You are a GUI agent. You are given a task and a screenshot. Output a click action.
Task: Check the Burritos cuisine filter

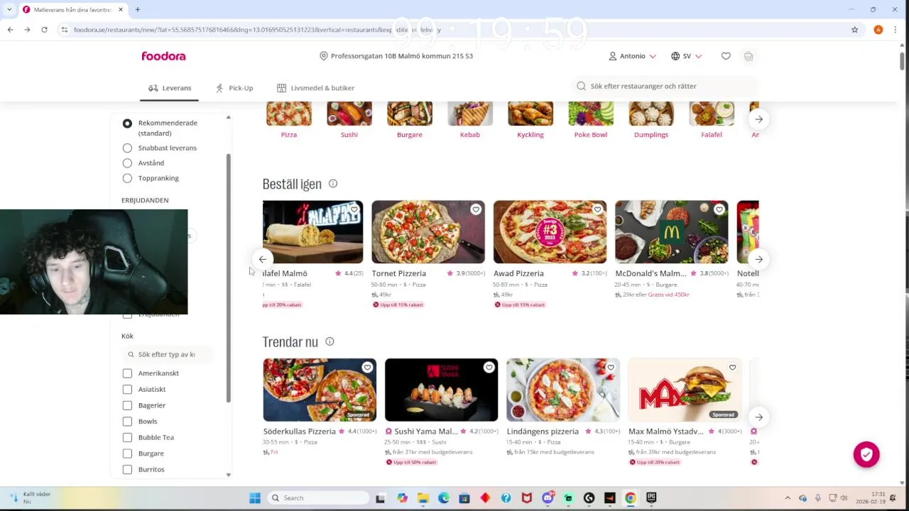127,469
